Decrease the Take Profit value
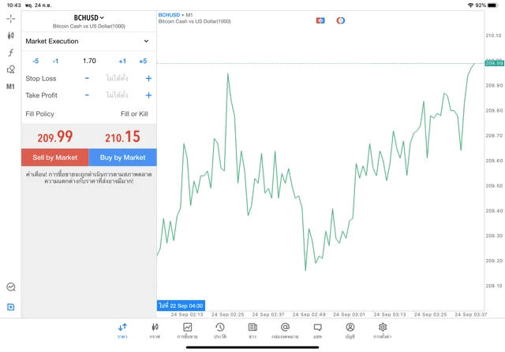 coord(87,95)
